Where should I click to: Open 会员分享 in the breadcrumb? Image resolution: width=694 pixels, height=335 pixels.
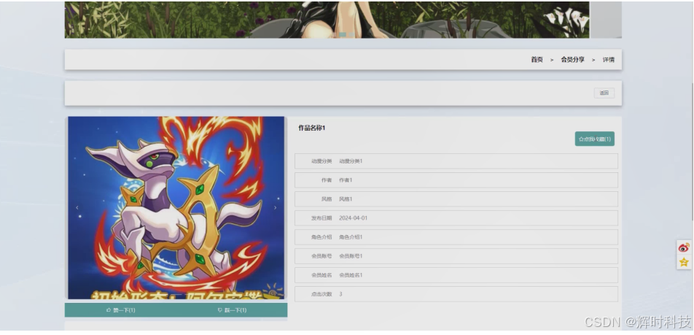tap(572, 59)
